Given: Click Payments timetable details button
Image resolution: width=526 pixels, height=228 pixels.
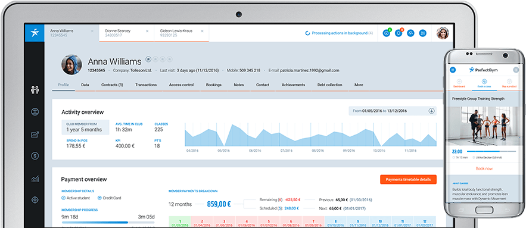Looking at the screenshot, I should point(408,179).
